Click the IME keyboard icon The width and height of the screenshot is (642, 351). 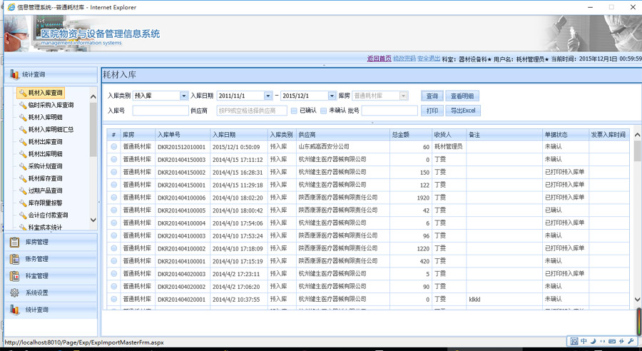(x=612, y=341)
